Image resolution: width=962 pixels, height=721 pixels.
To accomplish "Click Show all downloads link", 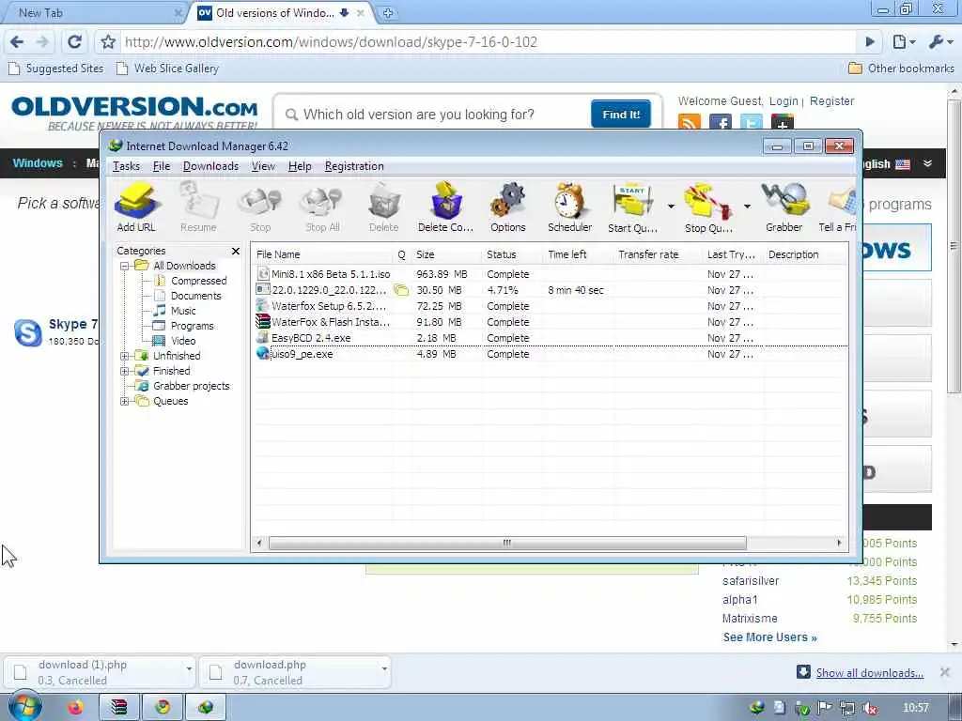I will click(x=869, y=673).
